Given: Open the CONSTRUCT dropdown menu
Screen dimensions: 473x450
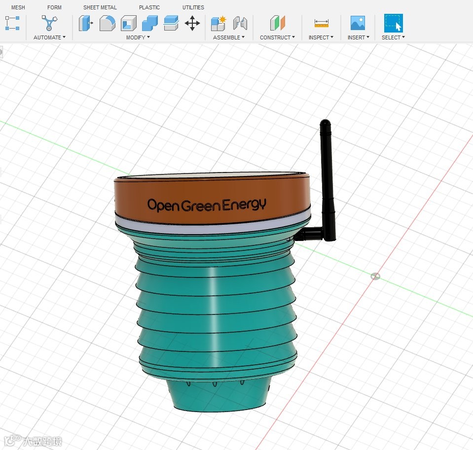Looking at the screenshot, I should [277, 37].
